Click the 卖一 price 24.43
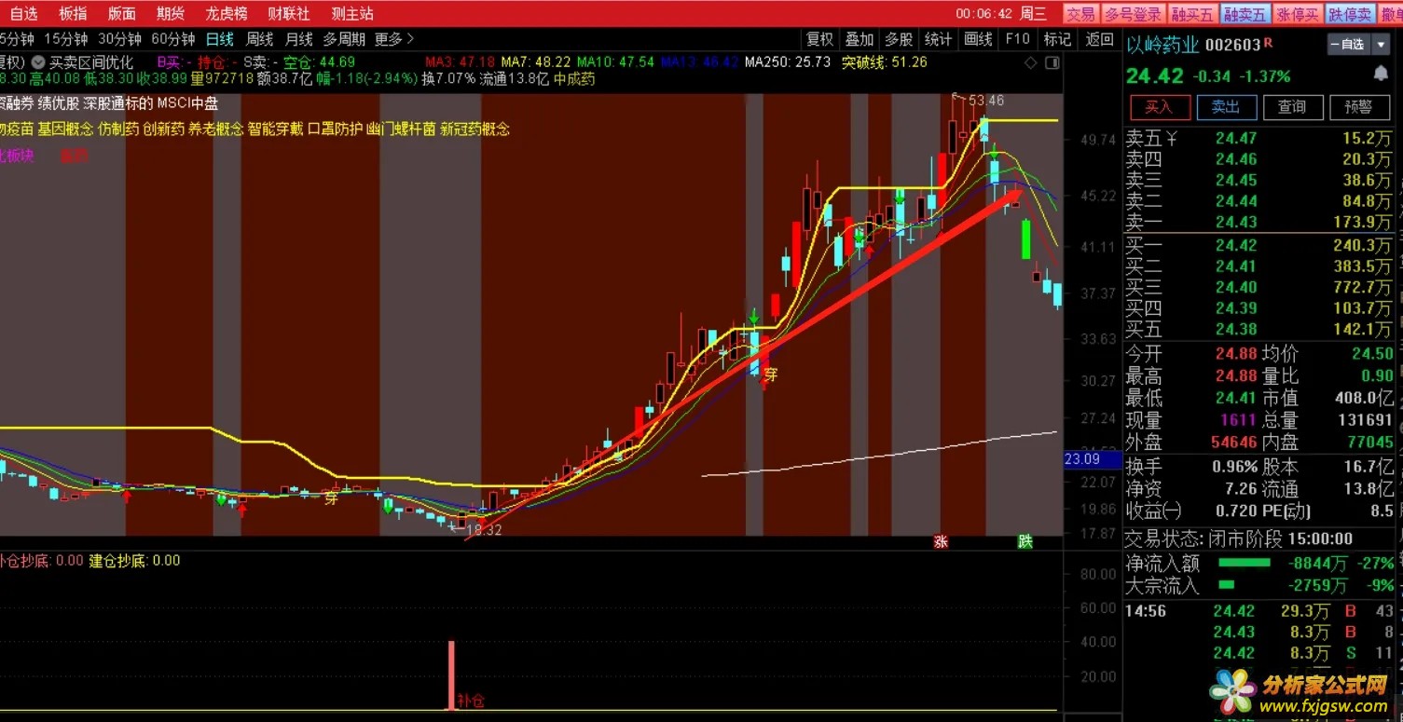This screenshot has height=722, width=1403. [x=1236, y=223]
